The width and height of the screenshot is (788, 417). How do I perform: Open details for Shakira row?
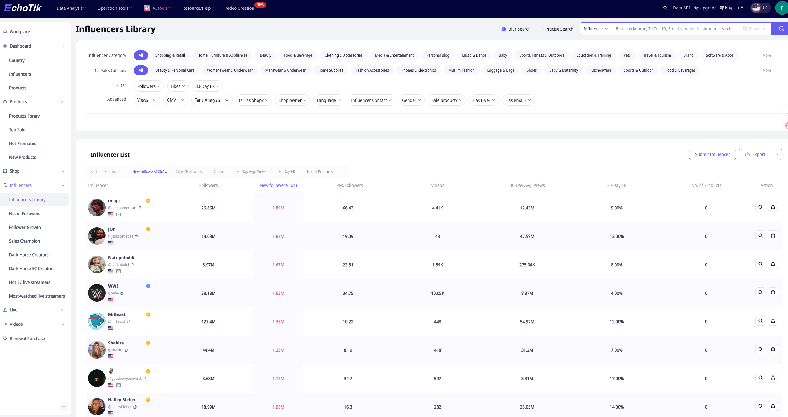pyautogui.click(x=760, y=349)
